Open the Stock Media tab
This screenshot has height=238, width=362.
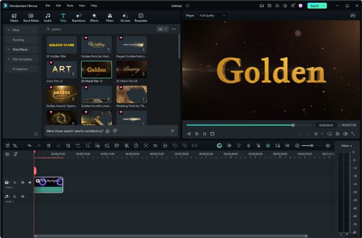click(x=31, y=18)
